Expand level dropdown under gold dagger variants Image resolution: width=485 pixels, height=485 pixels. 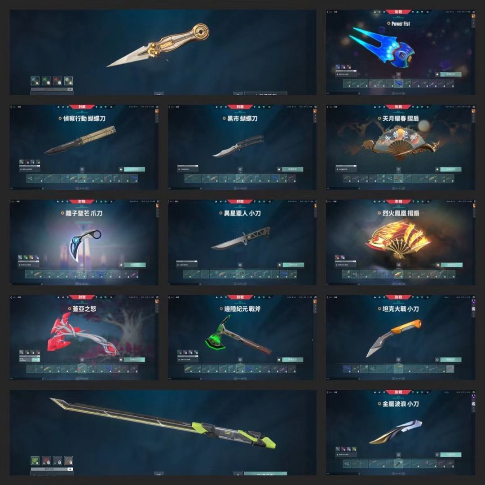tap(52, 89)
